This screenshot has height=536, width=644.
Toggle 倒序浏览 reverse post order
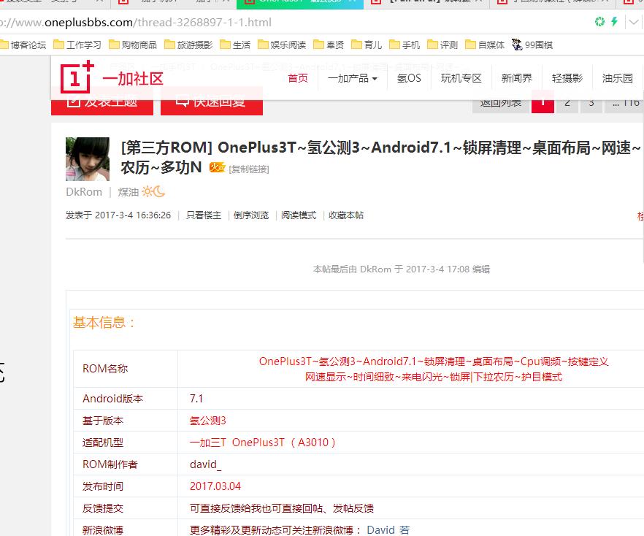coord(251,215)
